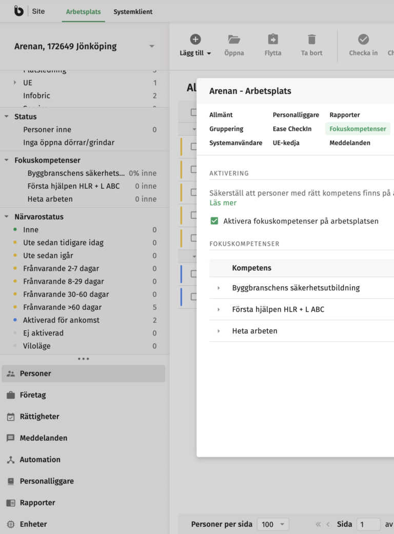Expand the Heta arbeten competence row
The width and height of the screenshot is (394, 534).
point(219,331)
